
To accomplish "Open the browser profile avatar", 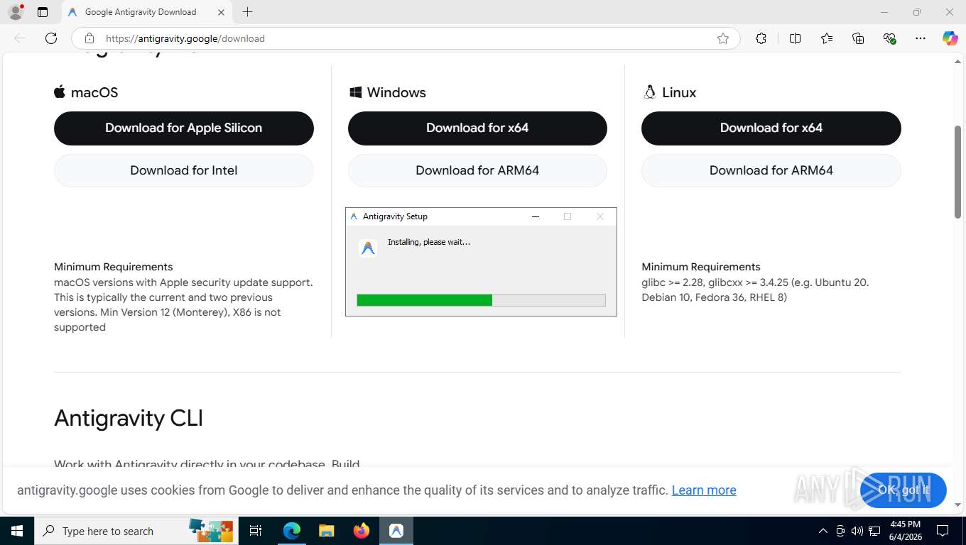I will (15, 12).
